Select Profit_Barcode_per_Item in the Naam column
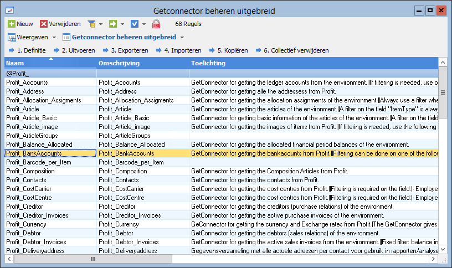Viewport: 452px width, 268px height. tap(39, 162)
